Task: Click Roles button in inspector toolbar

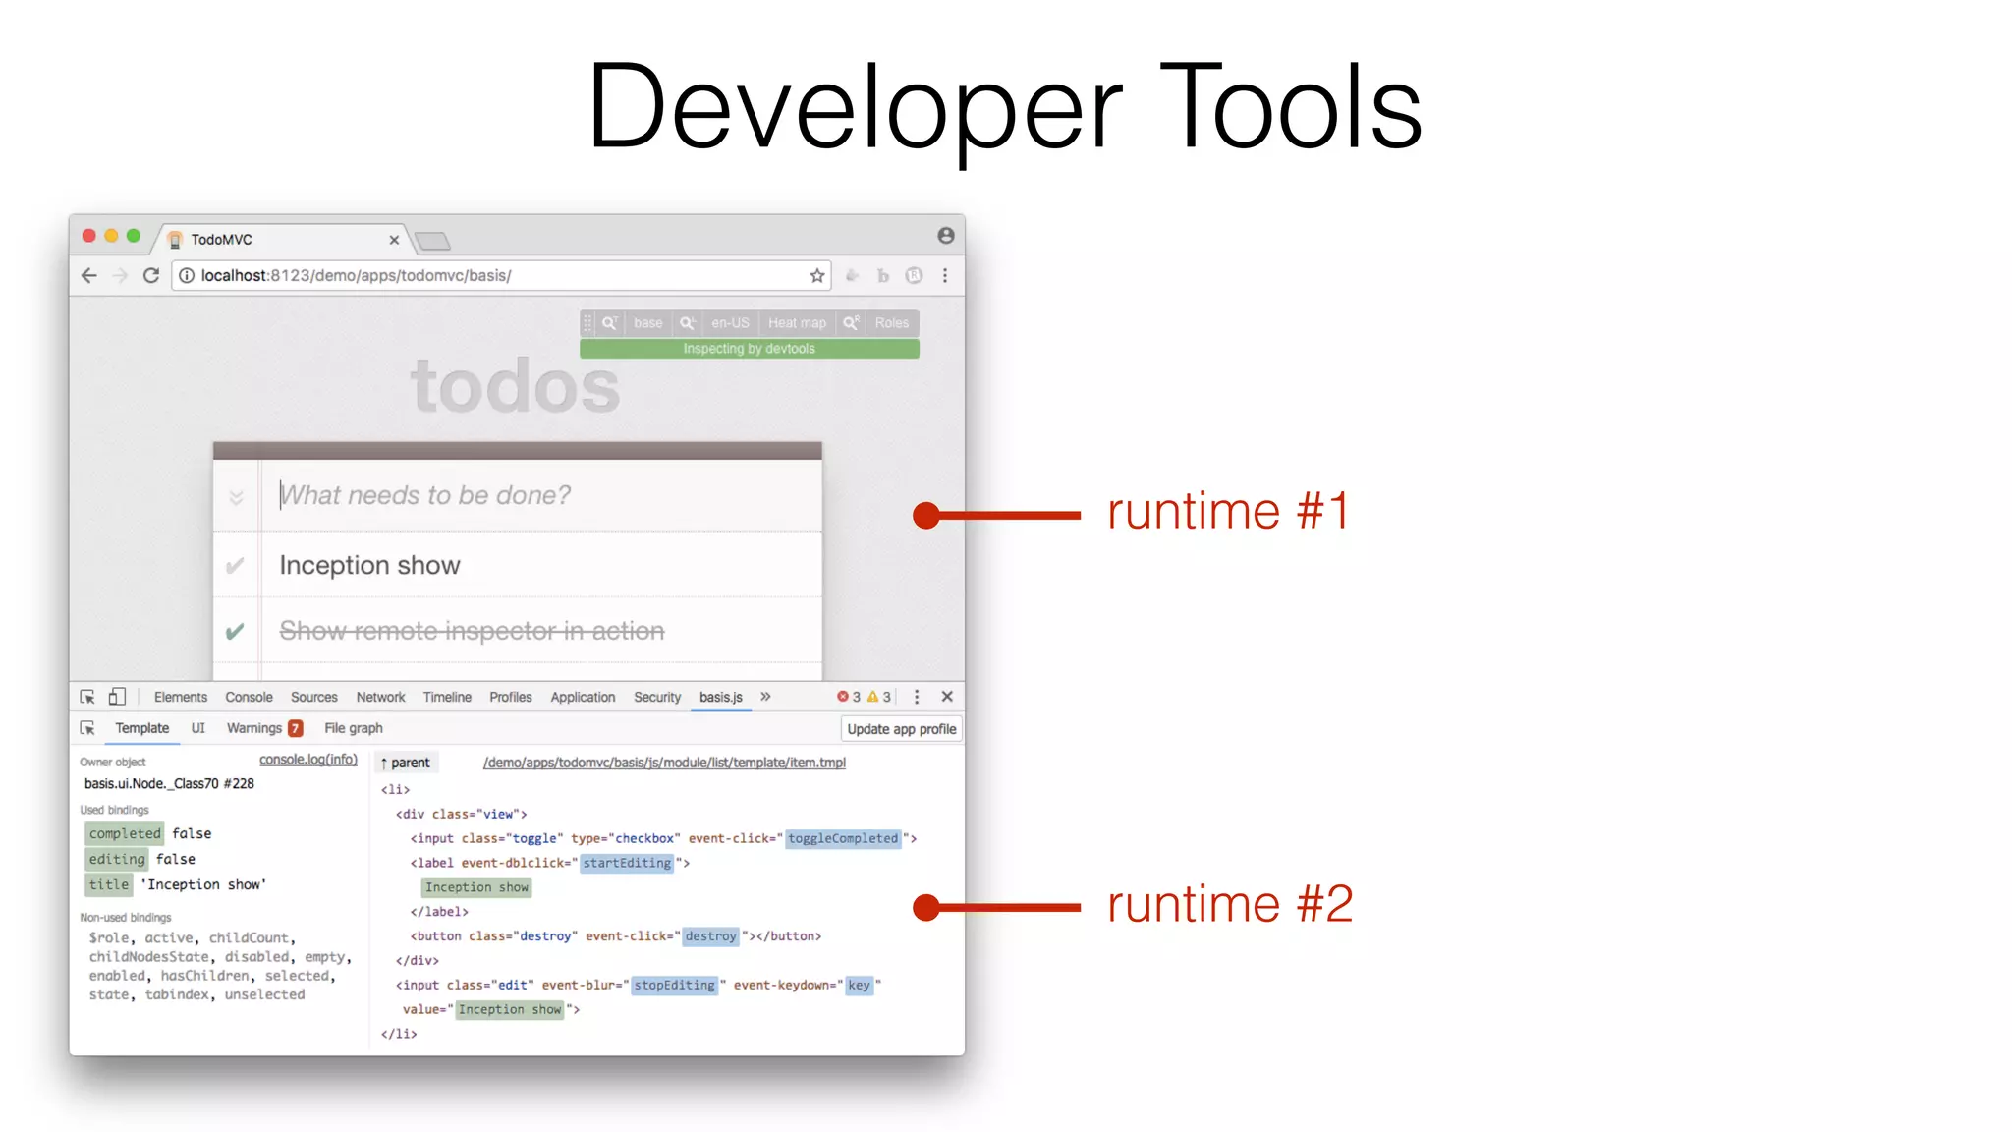Action: (892, 323)
